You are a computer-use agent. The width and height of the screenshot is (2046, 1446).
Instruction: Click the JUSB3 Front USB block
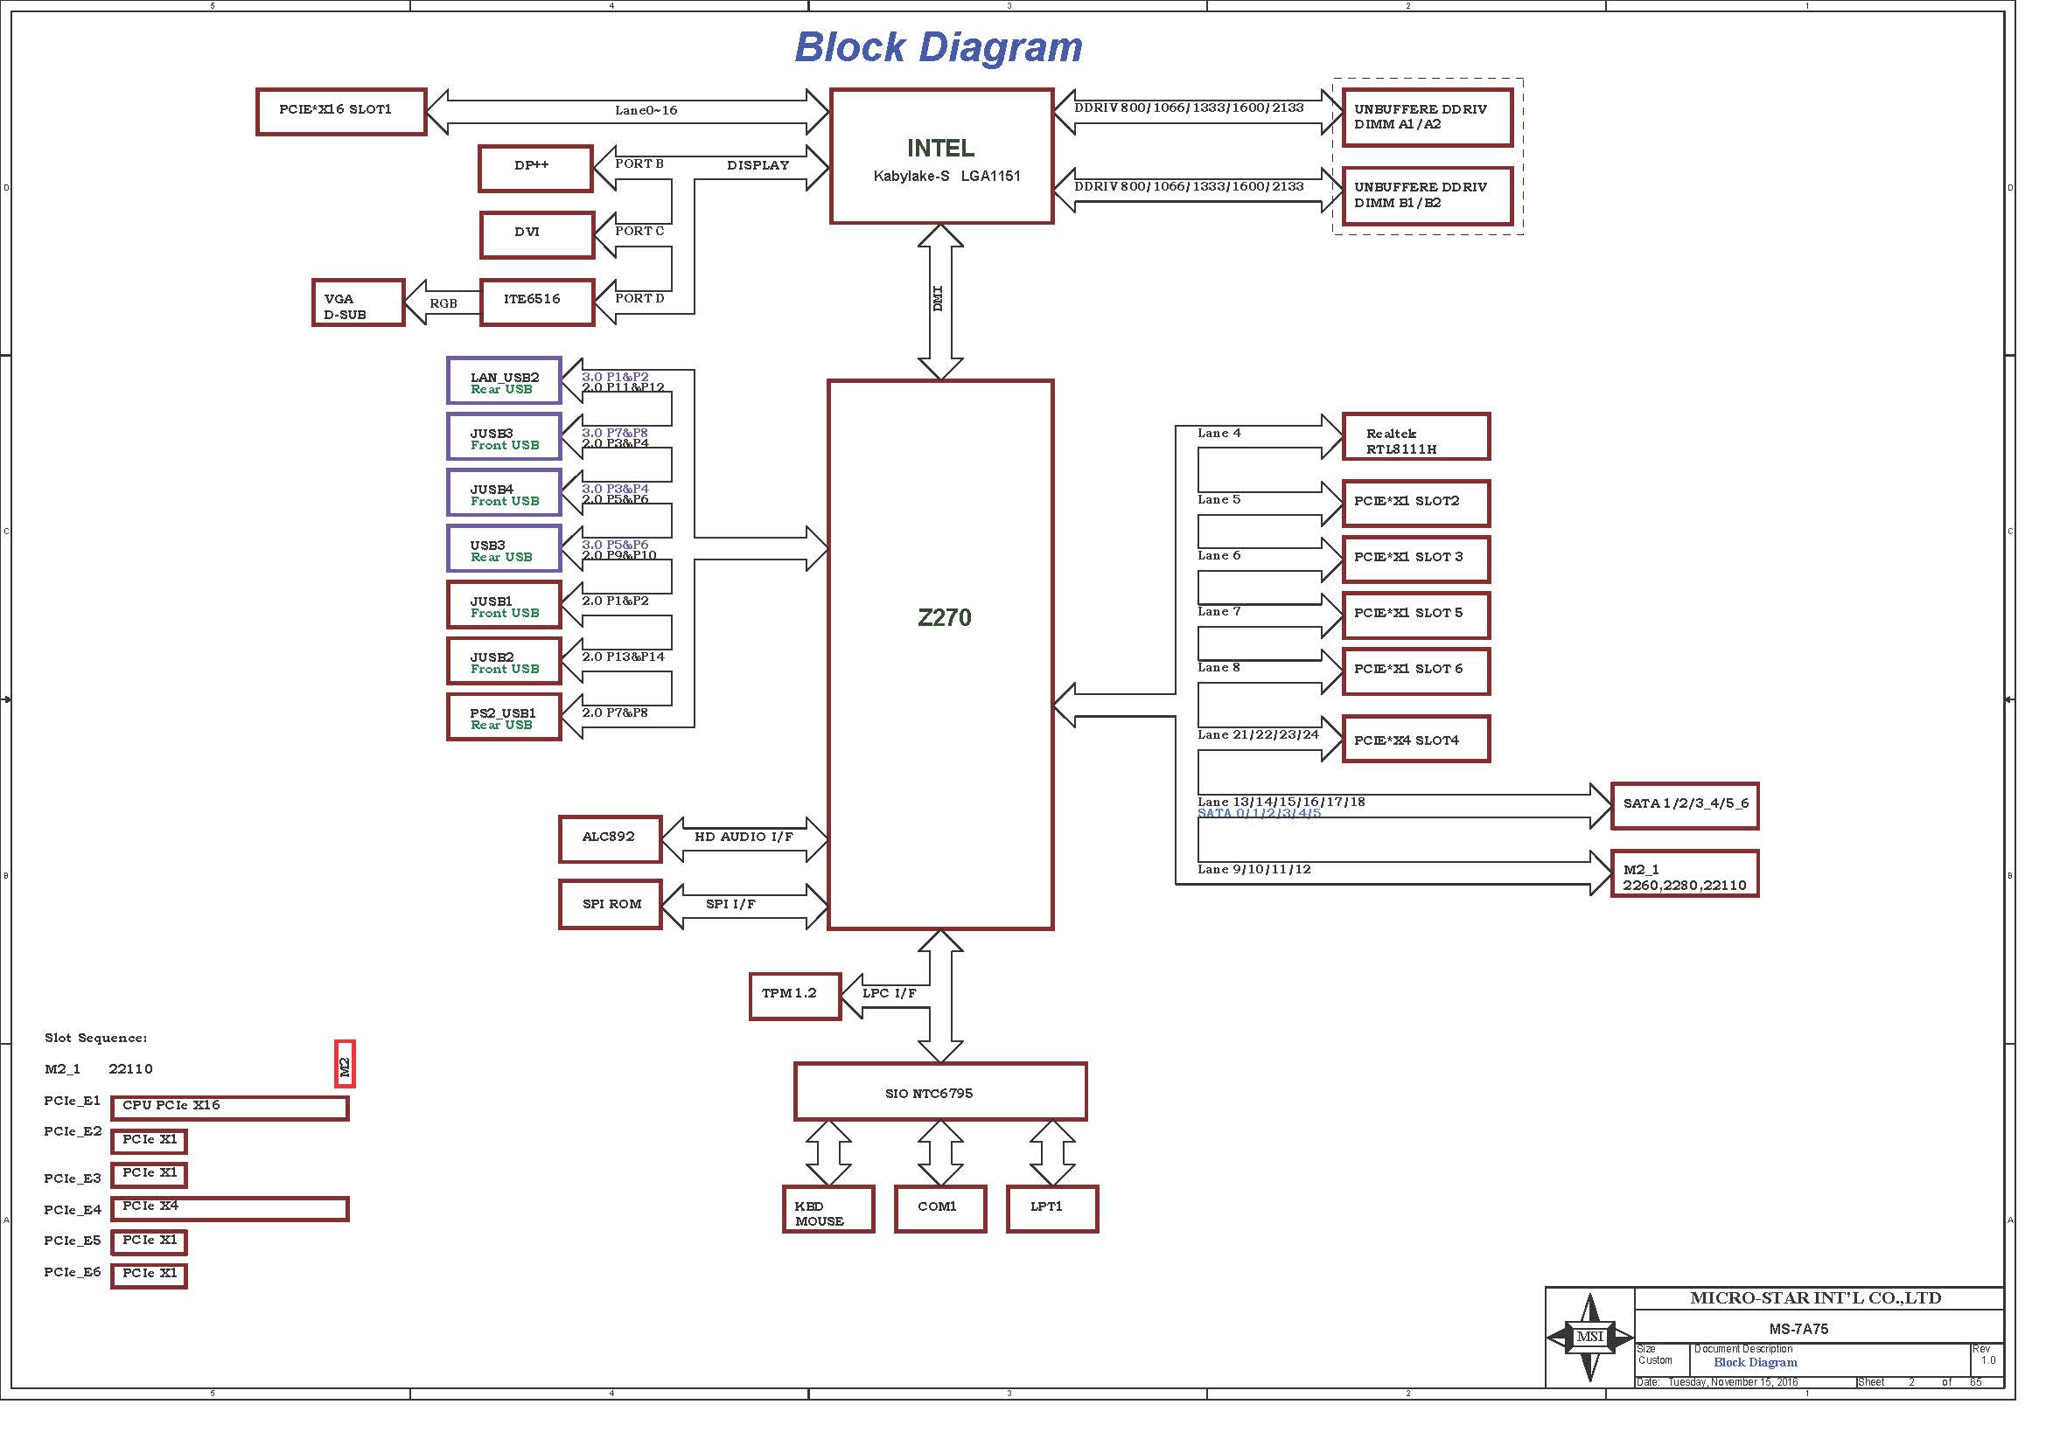[505, 437]
